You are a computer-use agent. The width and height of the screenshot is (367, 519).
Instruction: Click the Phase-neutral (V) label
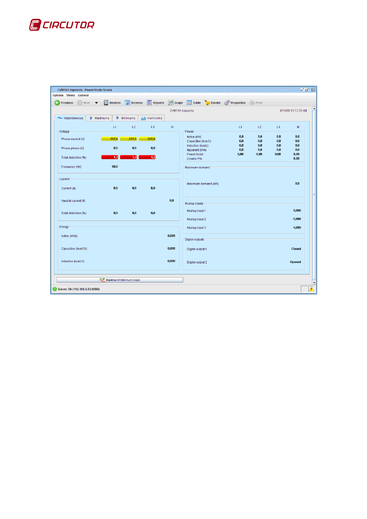(x=73, y=139)
